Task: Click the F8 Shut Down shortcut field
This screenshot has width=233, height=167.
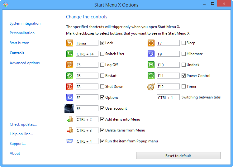Action: coord(87,87)
